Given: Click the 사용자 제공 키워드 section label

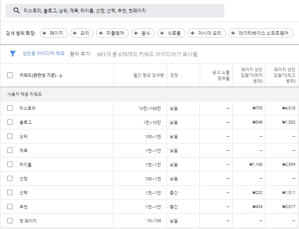Looking at the screenshot, I should pos(24,94).
